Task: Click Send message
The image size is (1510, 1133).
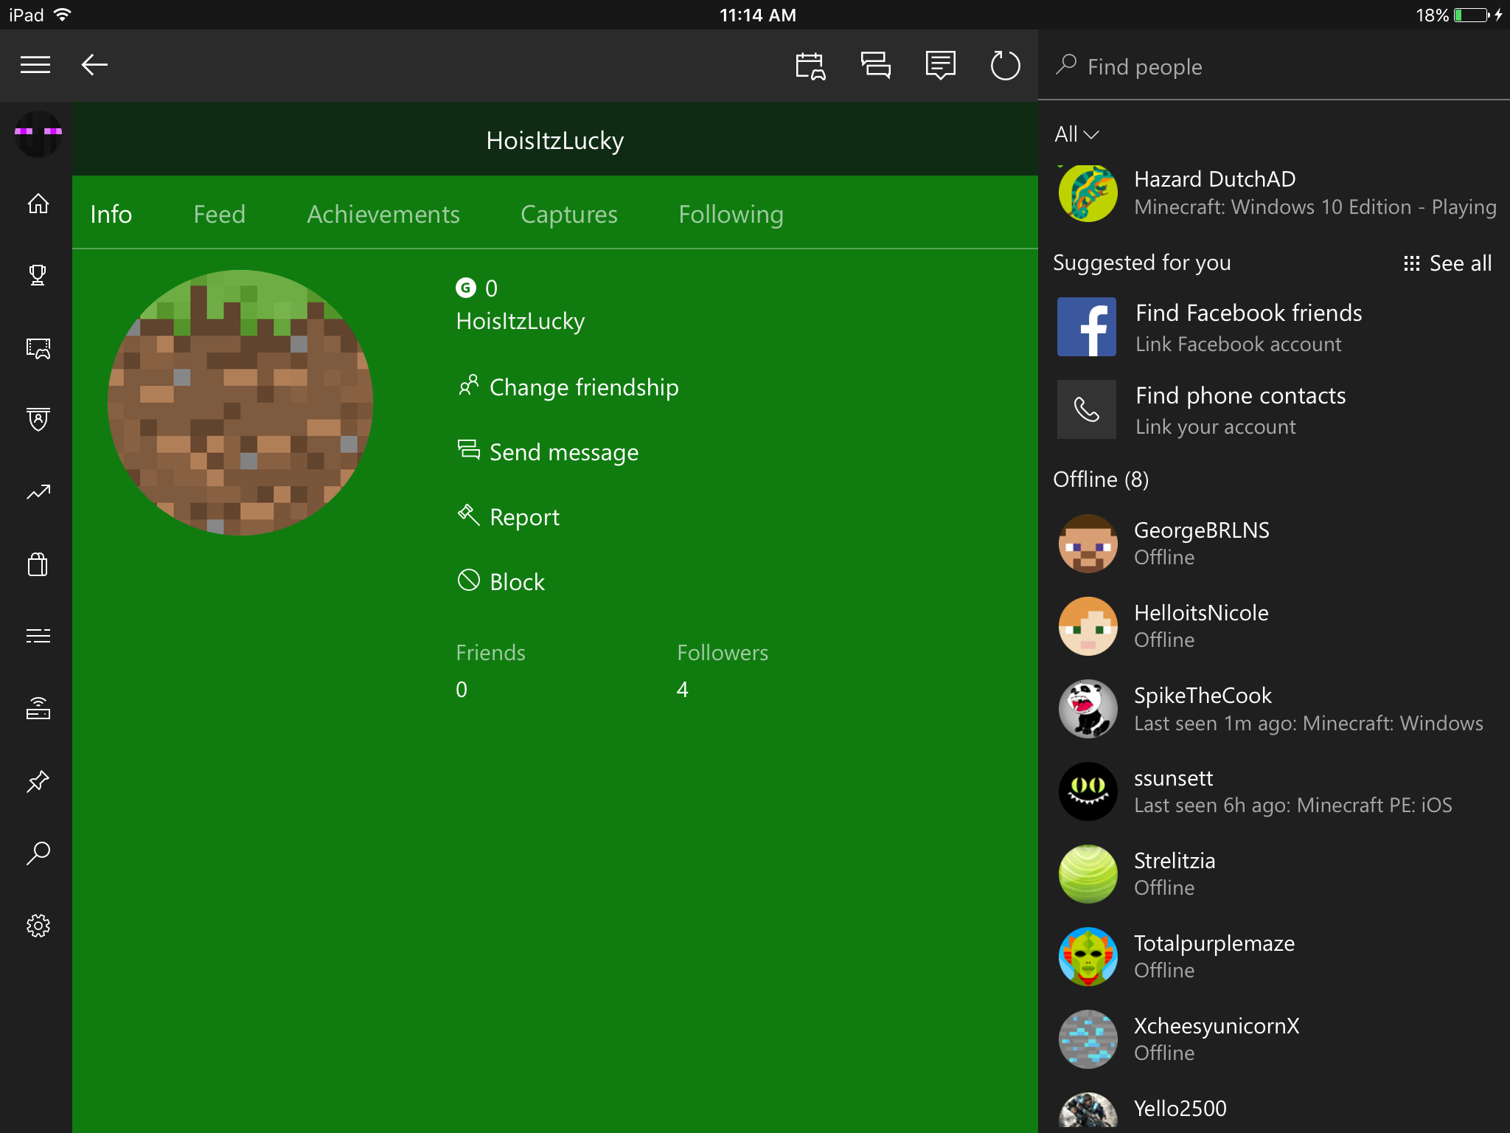Action: tap(548, 452)
